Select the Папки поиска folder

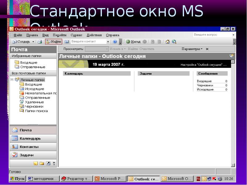(x=34, y=111)
